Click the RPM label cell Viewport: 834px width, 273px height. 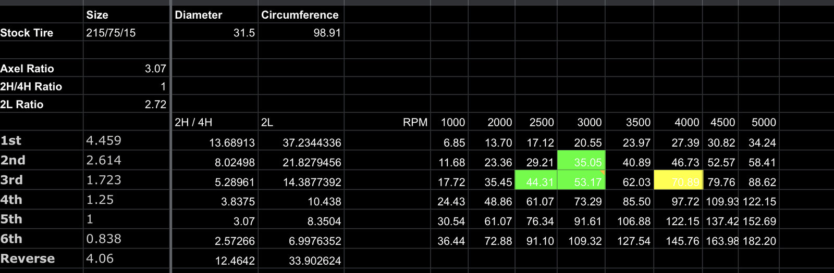[414, 122]
